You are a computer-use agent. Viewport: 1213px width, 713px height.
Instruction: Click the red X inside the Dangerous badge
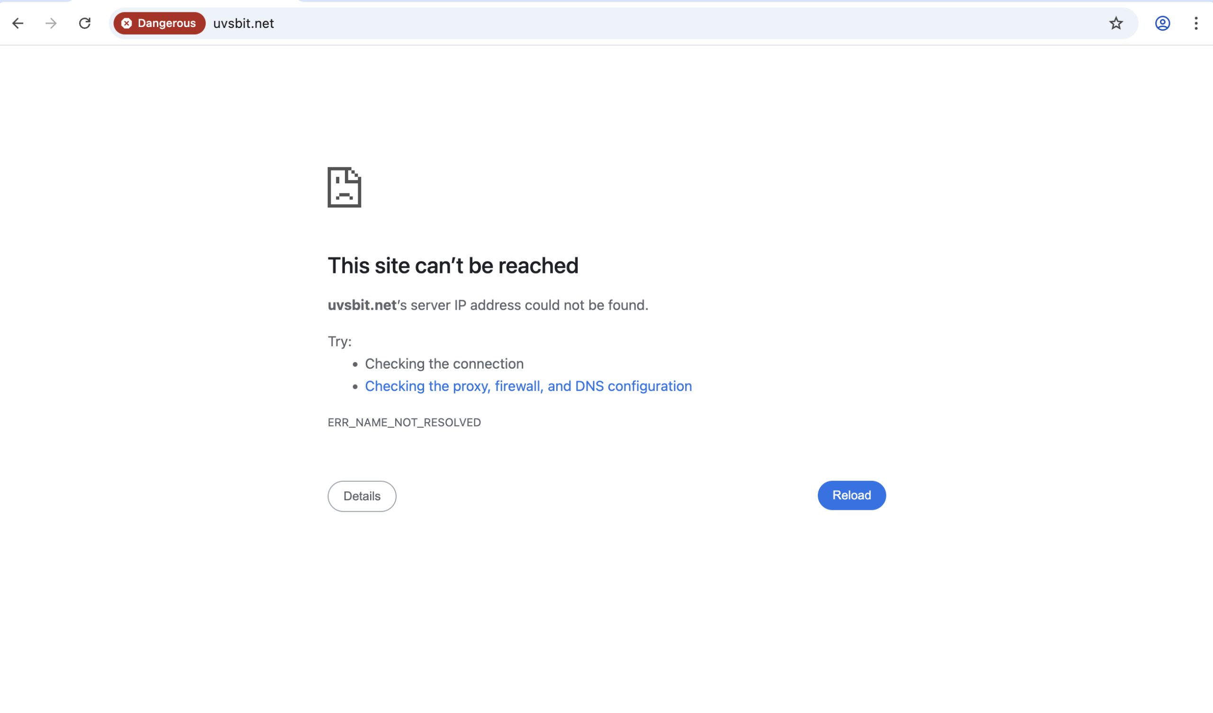point(127,23)
